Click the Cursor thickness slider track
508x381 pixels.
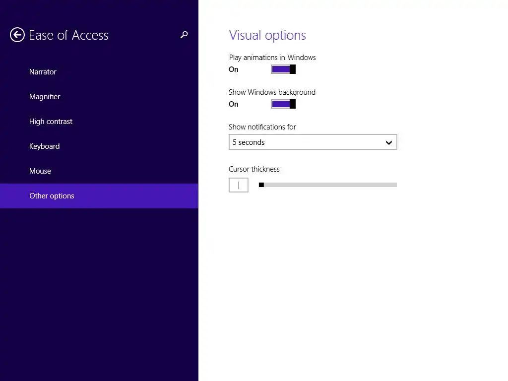coord(327,185)
